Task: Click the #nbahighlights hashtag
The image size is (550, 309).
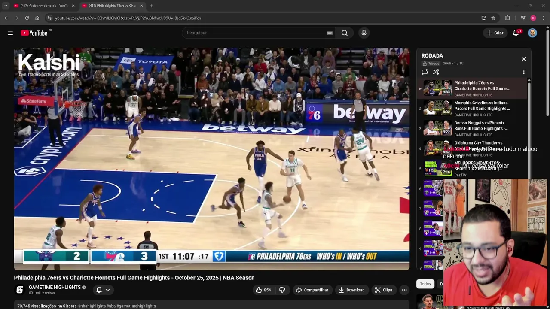Action: click(92, 306)
